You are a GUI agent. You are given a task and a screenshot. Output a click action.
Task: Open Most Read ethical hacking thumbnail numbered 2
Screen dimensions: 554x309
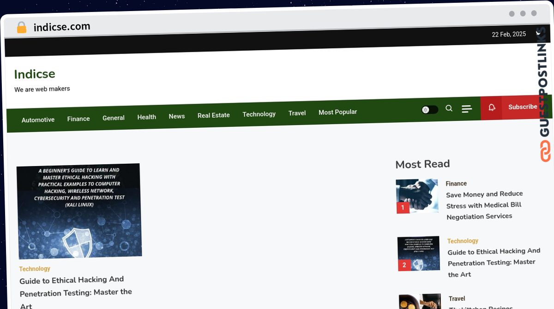(x=419, y=254)
